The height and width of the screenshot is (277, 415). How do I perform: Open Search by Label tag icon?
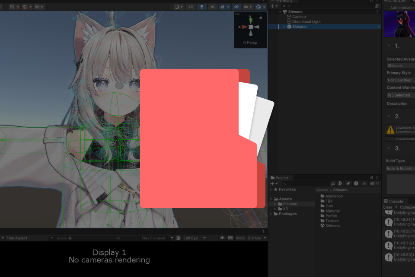tap(348, 184)
